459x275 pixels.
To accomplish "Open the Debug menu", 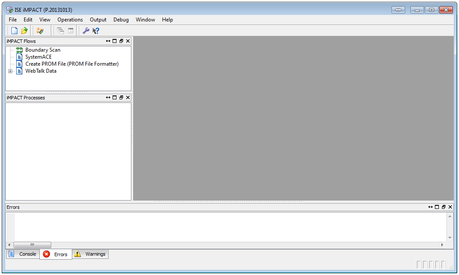I will pyautogui.click(x=121, y=20).
